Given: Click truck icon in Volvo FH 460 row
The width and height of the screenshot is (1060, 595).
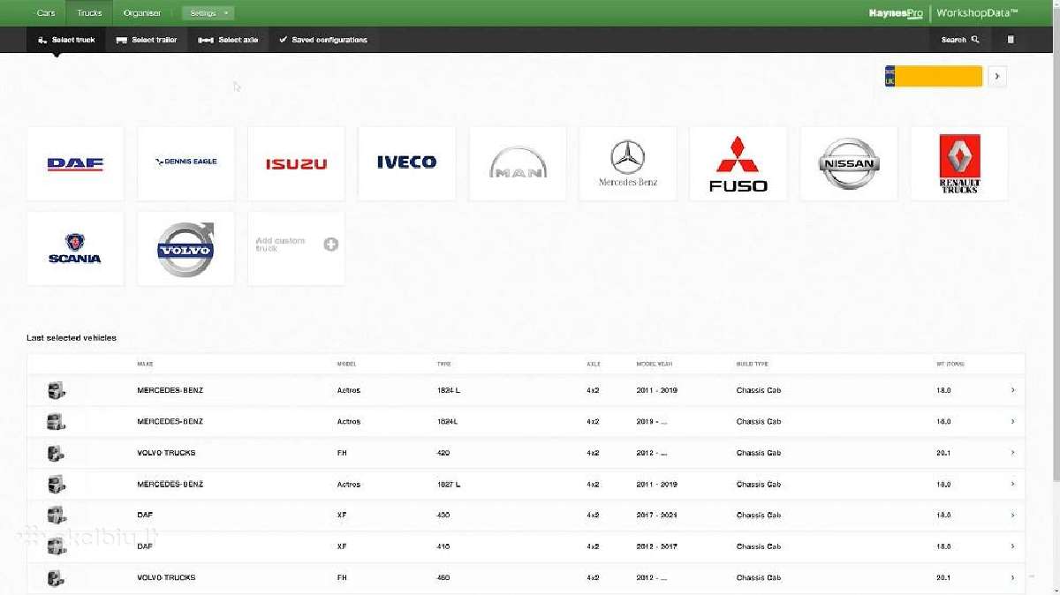Looking at the screenshot, I should pyautogui.click(x=57, y=577).
